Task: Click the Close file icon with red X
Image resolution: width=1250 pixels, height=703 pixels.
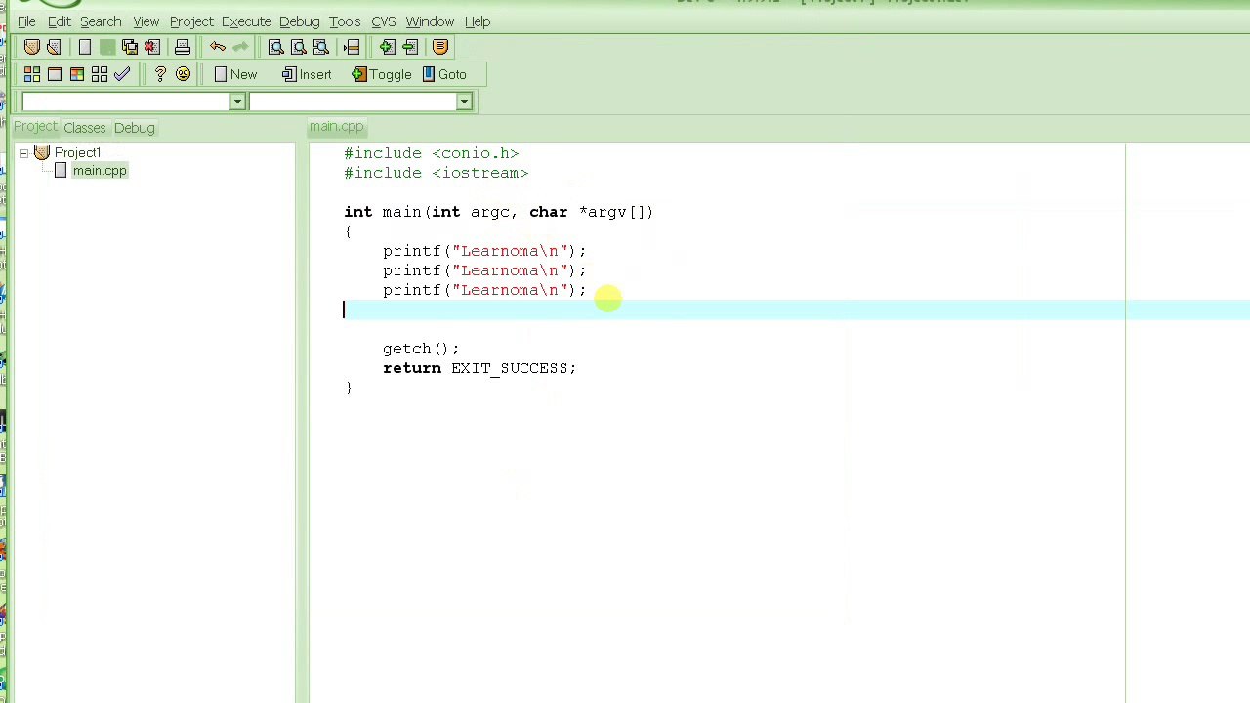Action: coord(152,47)
